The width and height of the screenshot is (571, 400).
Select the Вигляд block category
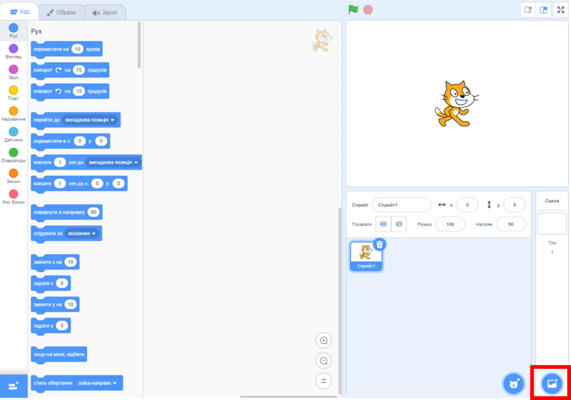point(13,52)
